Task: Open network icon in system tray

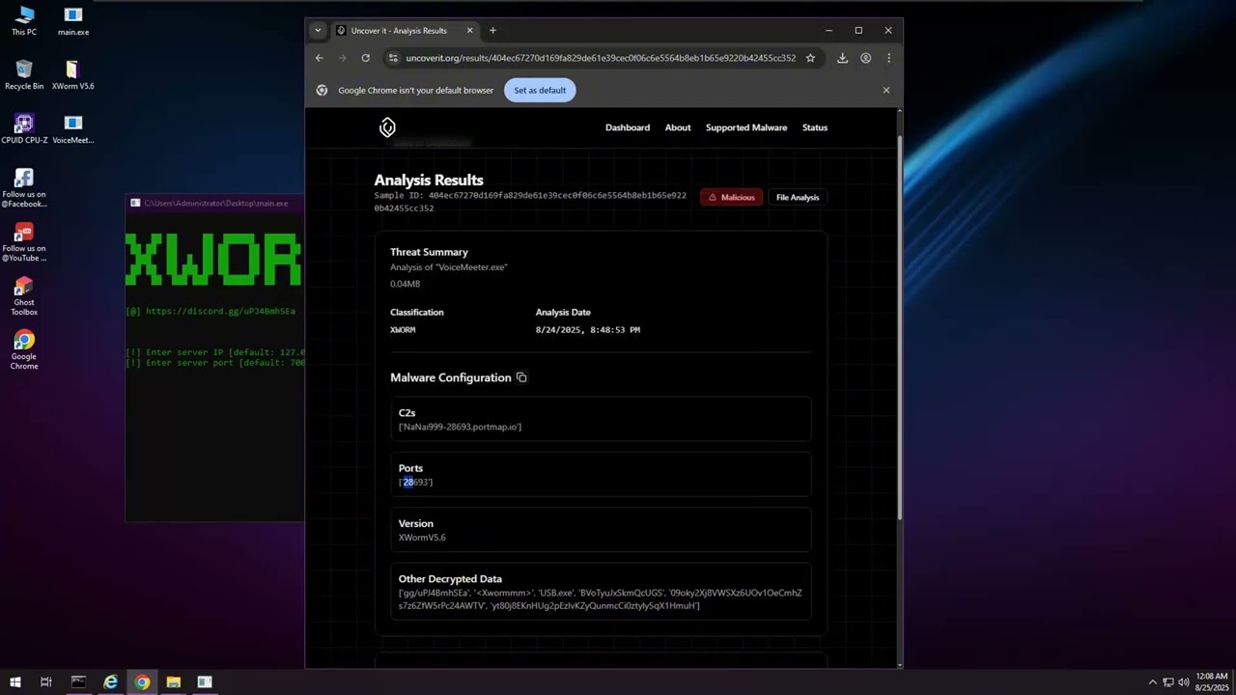Action: 1167,682
